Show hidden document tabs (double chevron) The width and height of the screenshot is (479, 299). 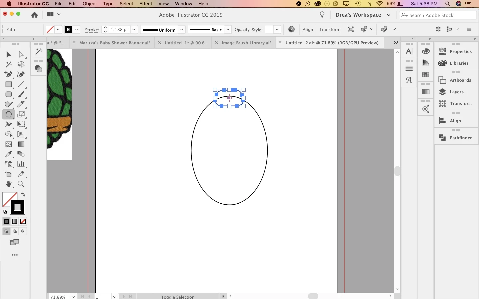click(x=396, y=42)
